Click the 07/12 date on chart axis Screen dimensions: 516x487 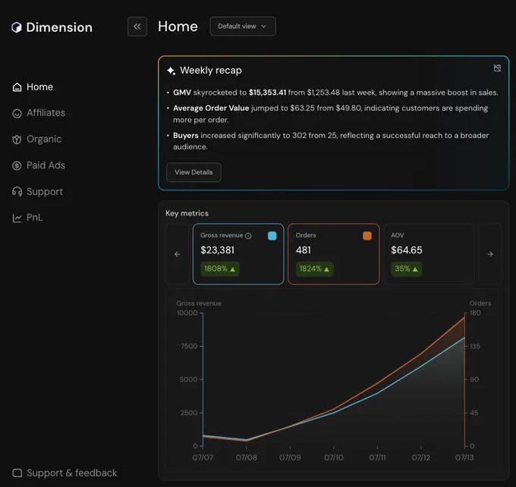[421, 457]
